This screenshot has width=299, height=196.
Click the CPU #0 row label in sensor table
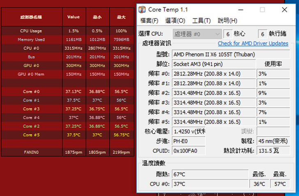pyautogui.click(x=31, y=48)
